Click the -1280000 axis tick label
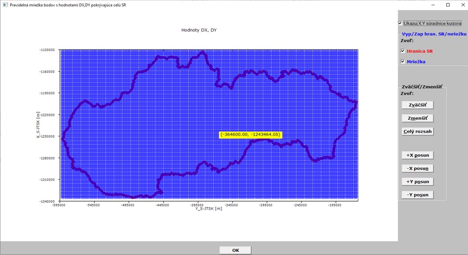Screen dimensions: 468x255 pyautogui.click(x=47, y=158)
